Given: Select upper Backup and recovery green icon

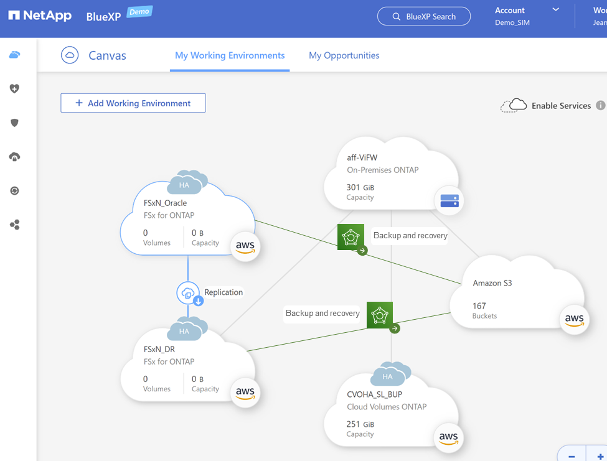Looking at the screenshot, I should pos(351,237).
